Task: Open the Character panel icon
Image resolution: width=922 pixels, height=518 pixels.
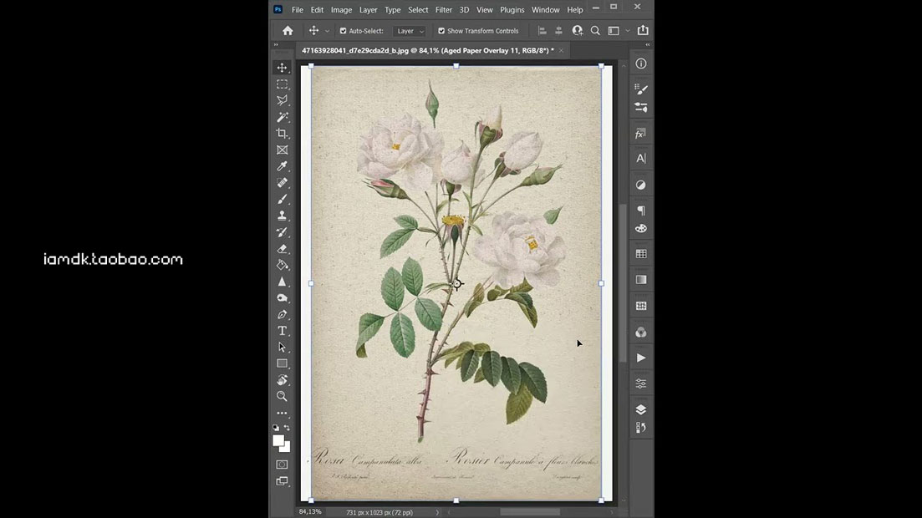Action: point(641,158)
